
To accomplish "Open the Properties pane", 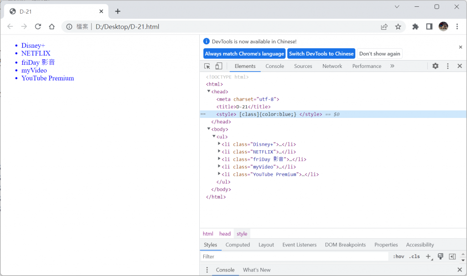I will coord(386,245).
